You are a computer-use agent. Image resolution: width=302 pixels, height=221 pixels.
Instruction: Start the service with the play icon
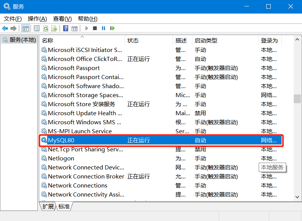click(87, 28)
